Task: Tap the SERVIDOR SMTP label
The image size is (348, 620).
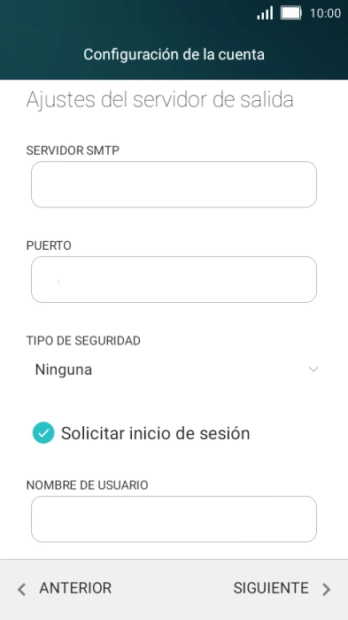Action: 73,151
